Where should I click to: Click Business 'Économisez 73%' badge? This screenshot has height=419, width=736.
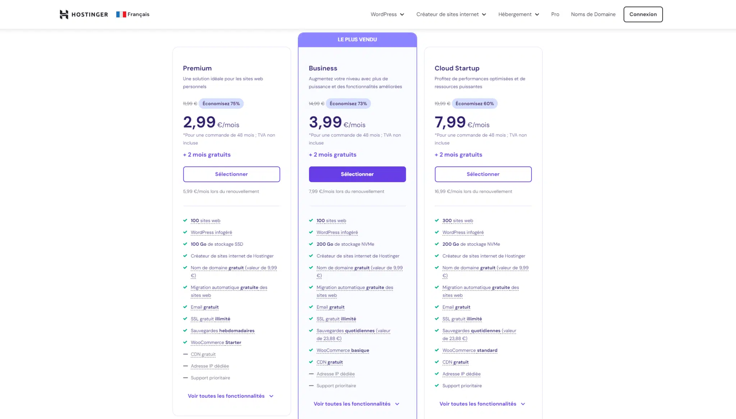(x=348, y=103)
